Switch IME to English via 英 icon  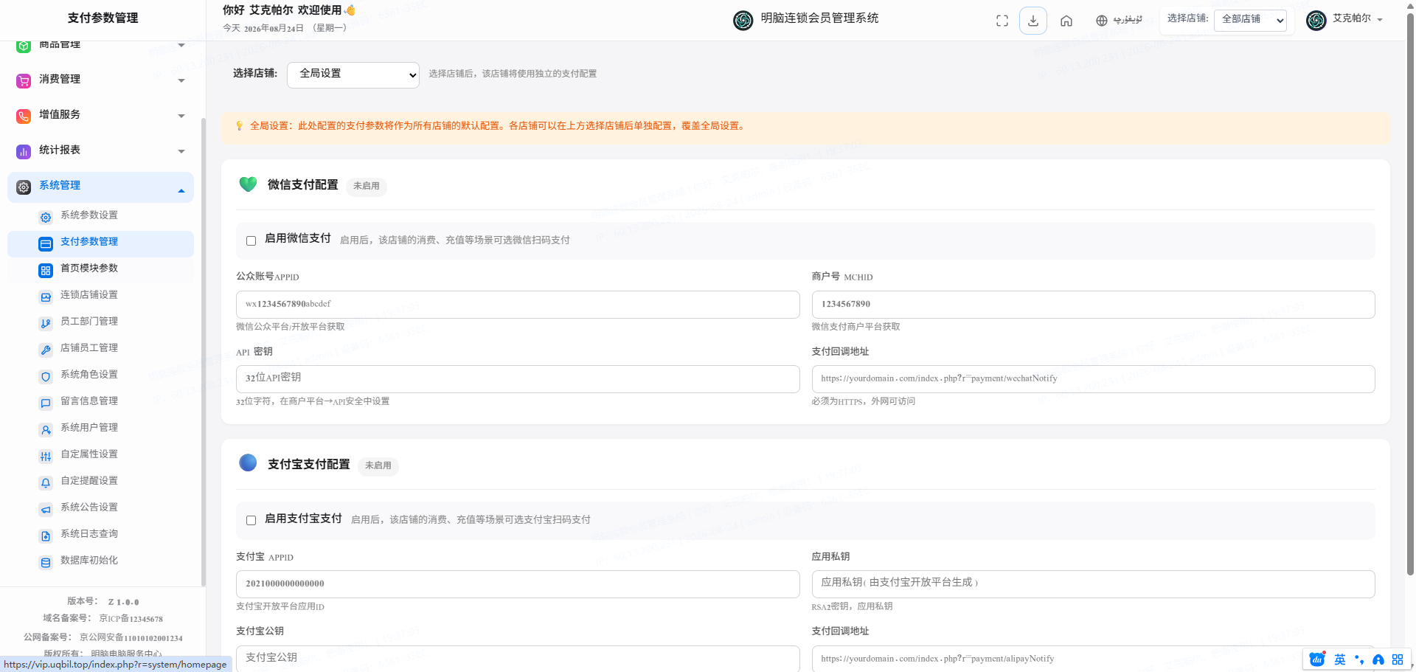(1340, 659)
